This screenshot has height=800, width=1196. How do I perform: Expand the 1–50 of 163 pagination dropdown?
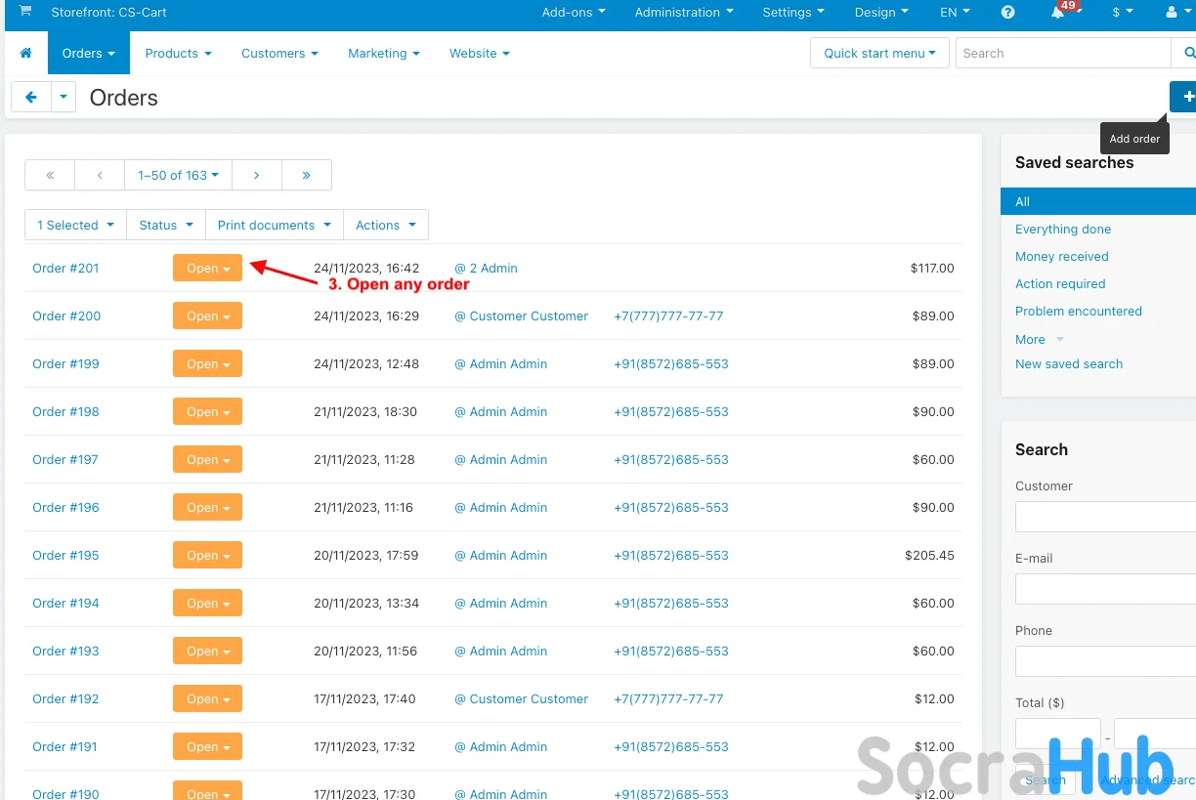178,175
